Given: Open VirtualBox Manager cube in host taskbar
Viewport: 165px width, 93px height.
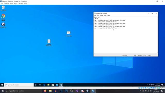Looking at the screenshot, I should point(88,91).
